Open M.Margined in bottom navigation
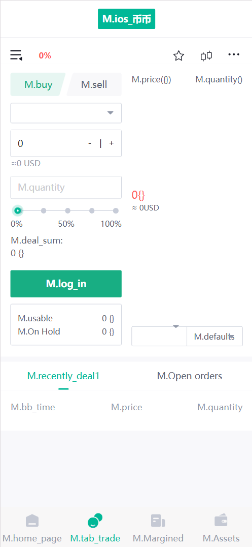 pos(158,528)
